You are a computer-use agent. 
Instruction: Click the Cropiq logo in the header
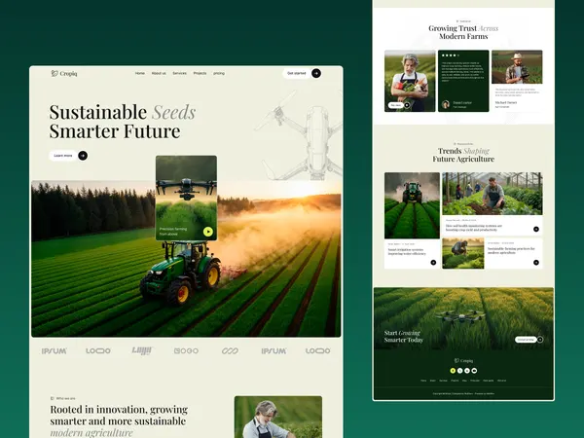(x=64, y=73)
